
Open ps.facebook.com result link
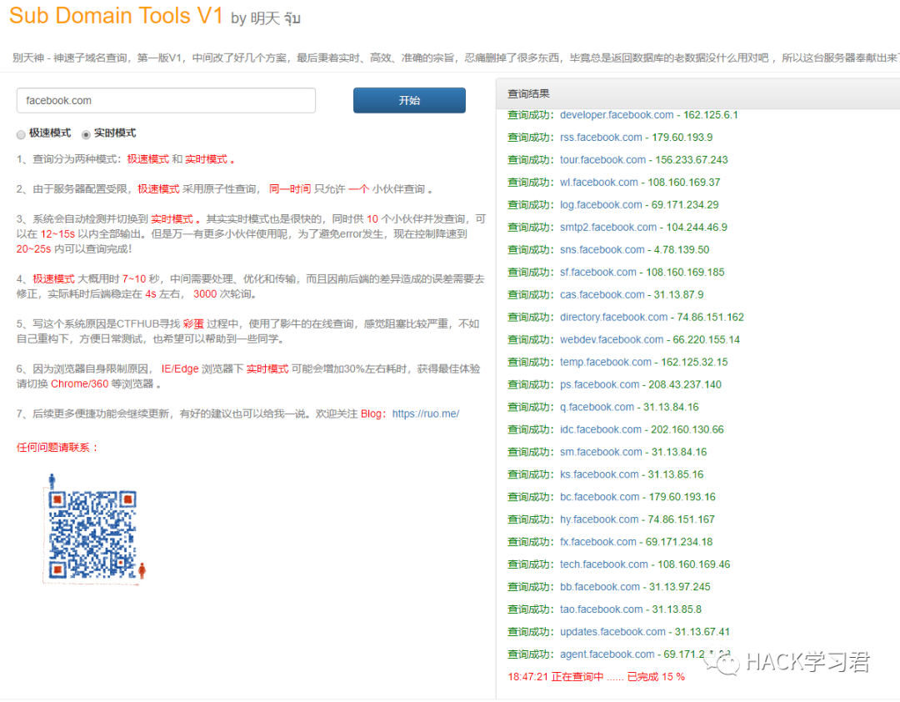599,384
